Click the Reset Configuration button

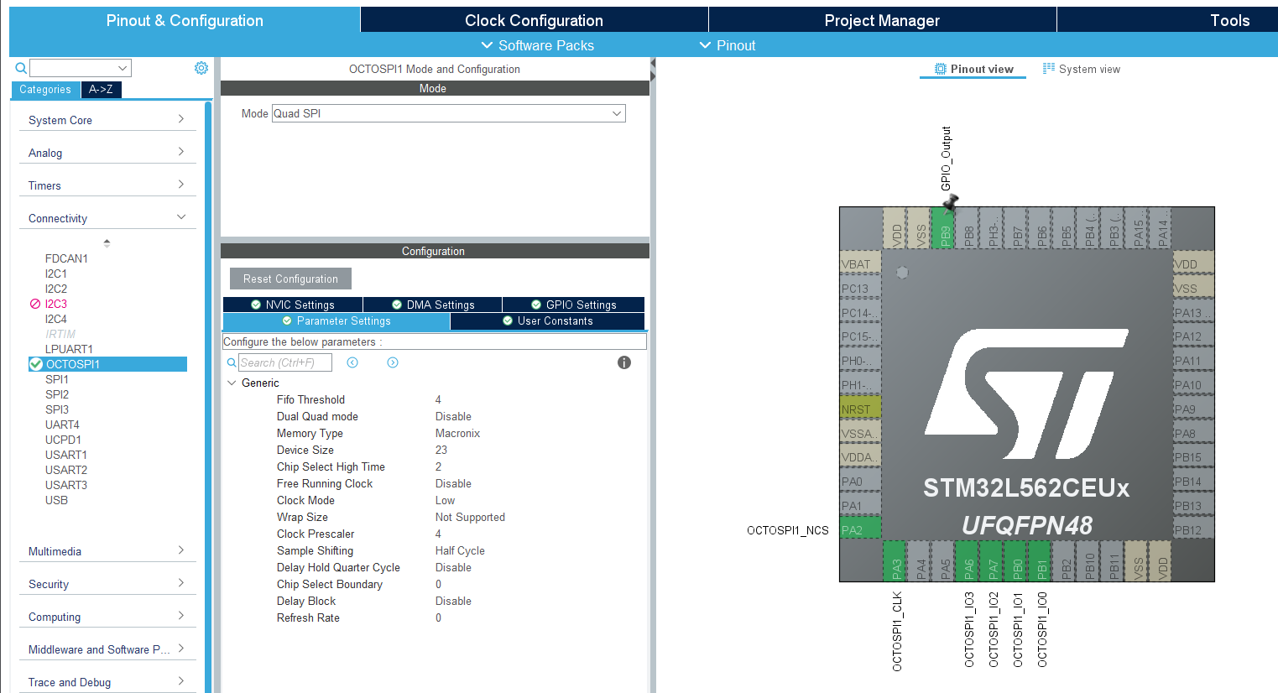coord(290,278)
